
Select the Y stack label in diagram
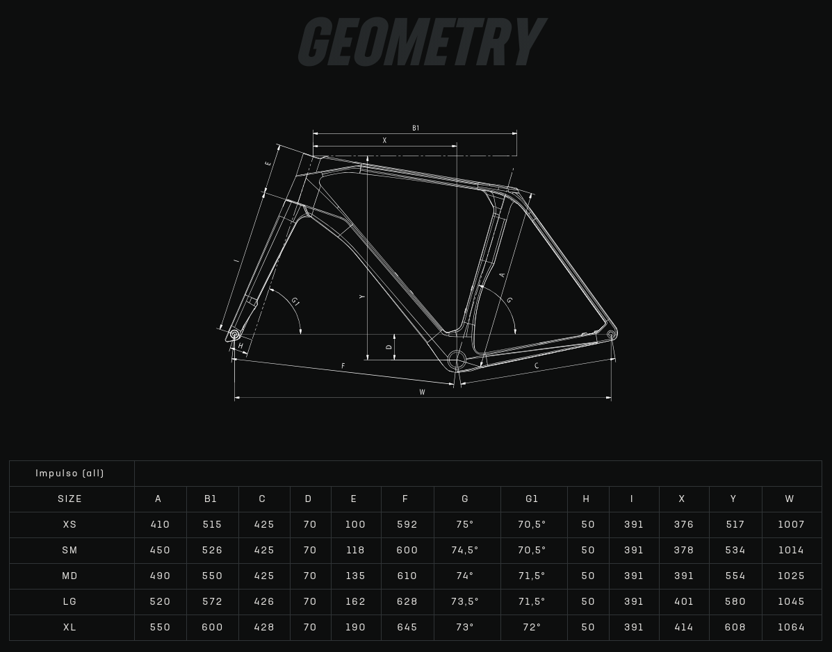[x=362, y=296]
